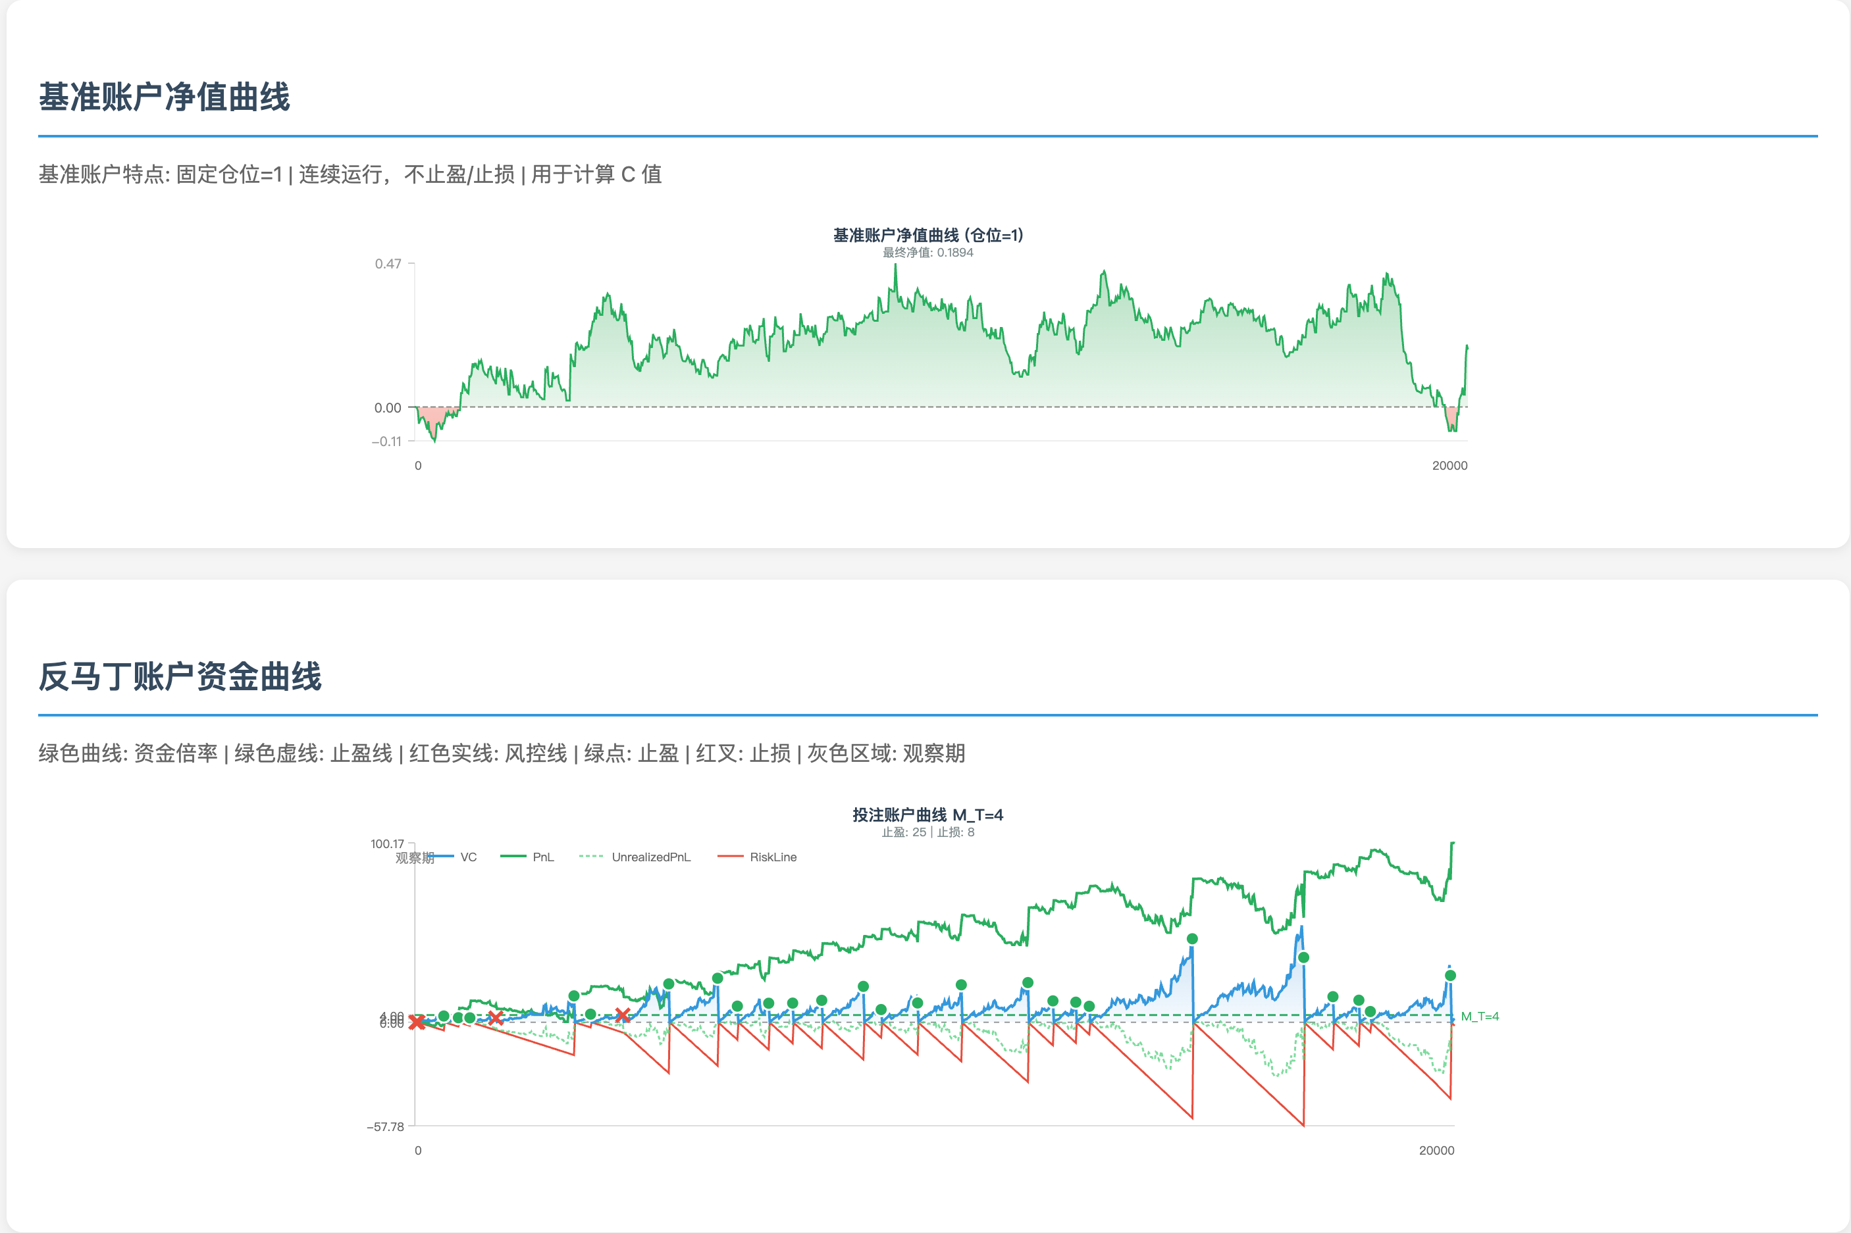Viewport: 1851px width, 1233px height.
Task: Hide the UnrealizedPnL dashed series via legend
Action: point(650,857)
